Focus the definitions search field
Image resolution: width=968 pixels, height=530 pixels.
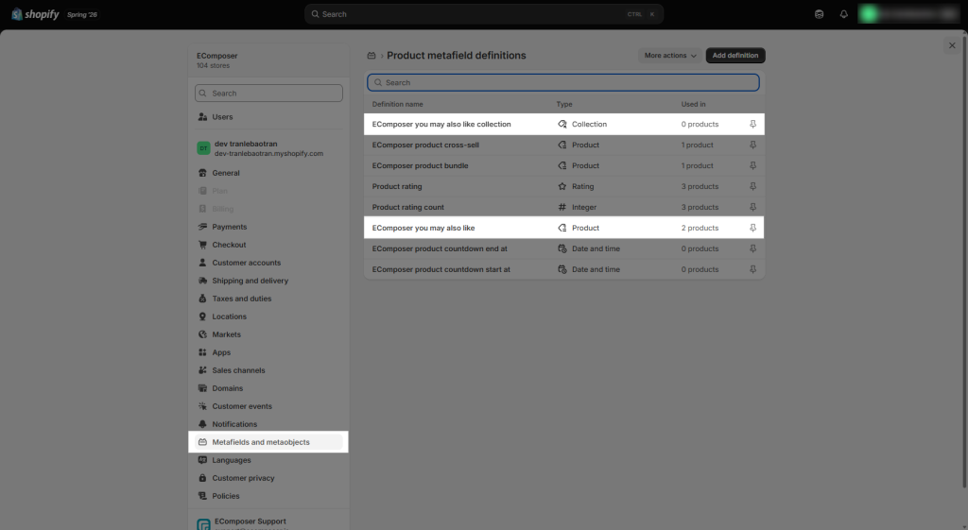point(563,83)
